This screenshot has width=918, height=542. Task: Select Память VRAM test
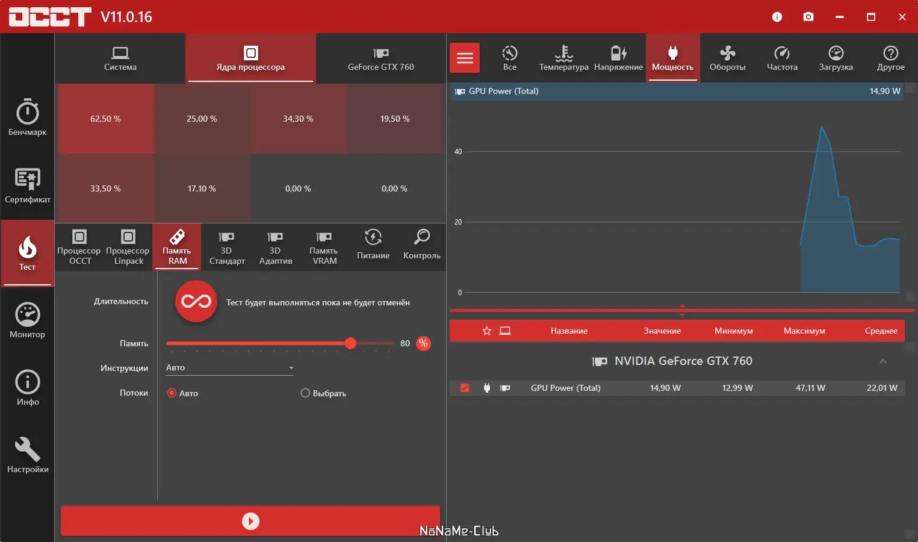pyautogui.click(x=324, y=247)
